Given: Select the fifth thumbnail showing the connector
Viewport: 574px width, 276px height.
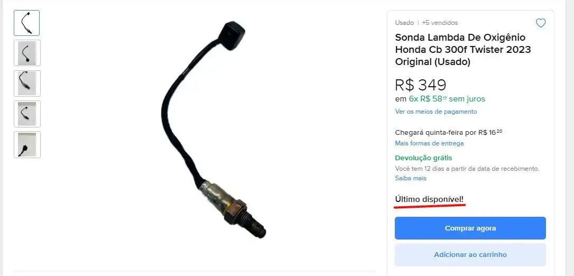Looking at the screenshot, I should click(27, 144).
